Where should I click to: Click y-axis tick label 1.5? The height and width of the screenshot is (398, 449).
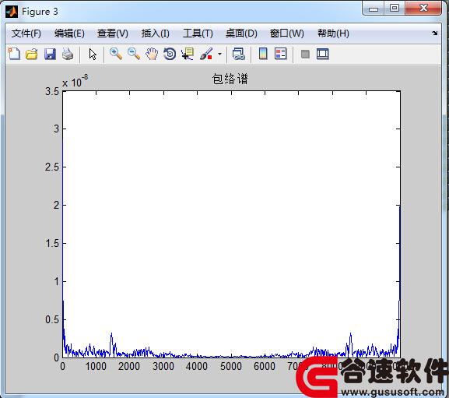point(52,243)
